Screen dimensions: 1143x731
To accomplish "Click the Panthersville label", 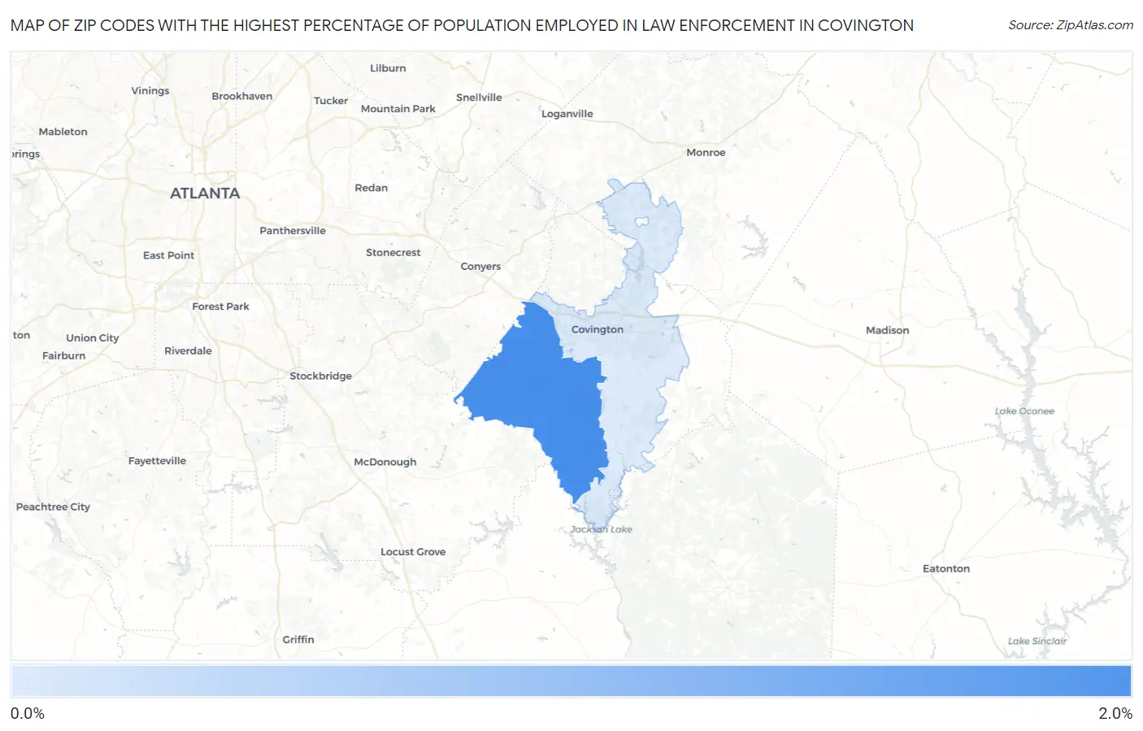I will point(293,231).
